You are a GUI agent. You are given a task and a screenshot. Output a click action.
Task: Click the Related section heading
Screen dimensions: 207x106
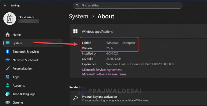(74, 87)
